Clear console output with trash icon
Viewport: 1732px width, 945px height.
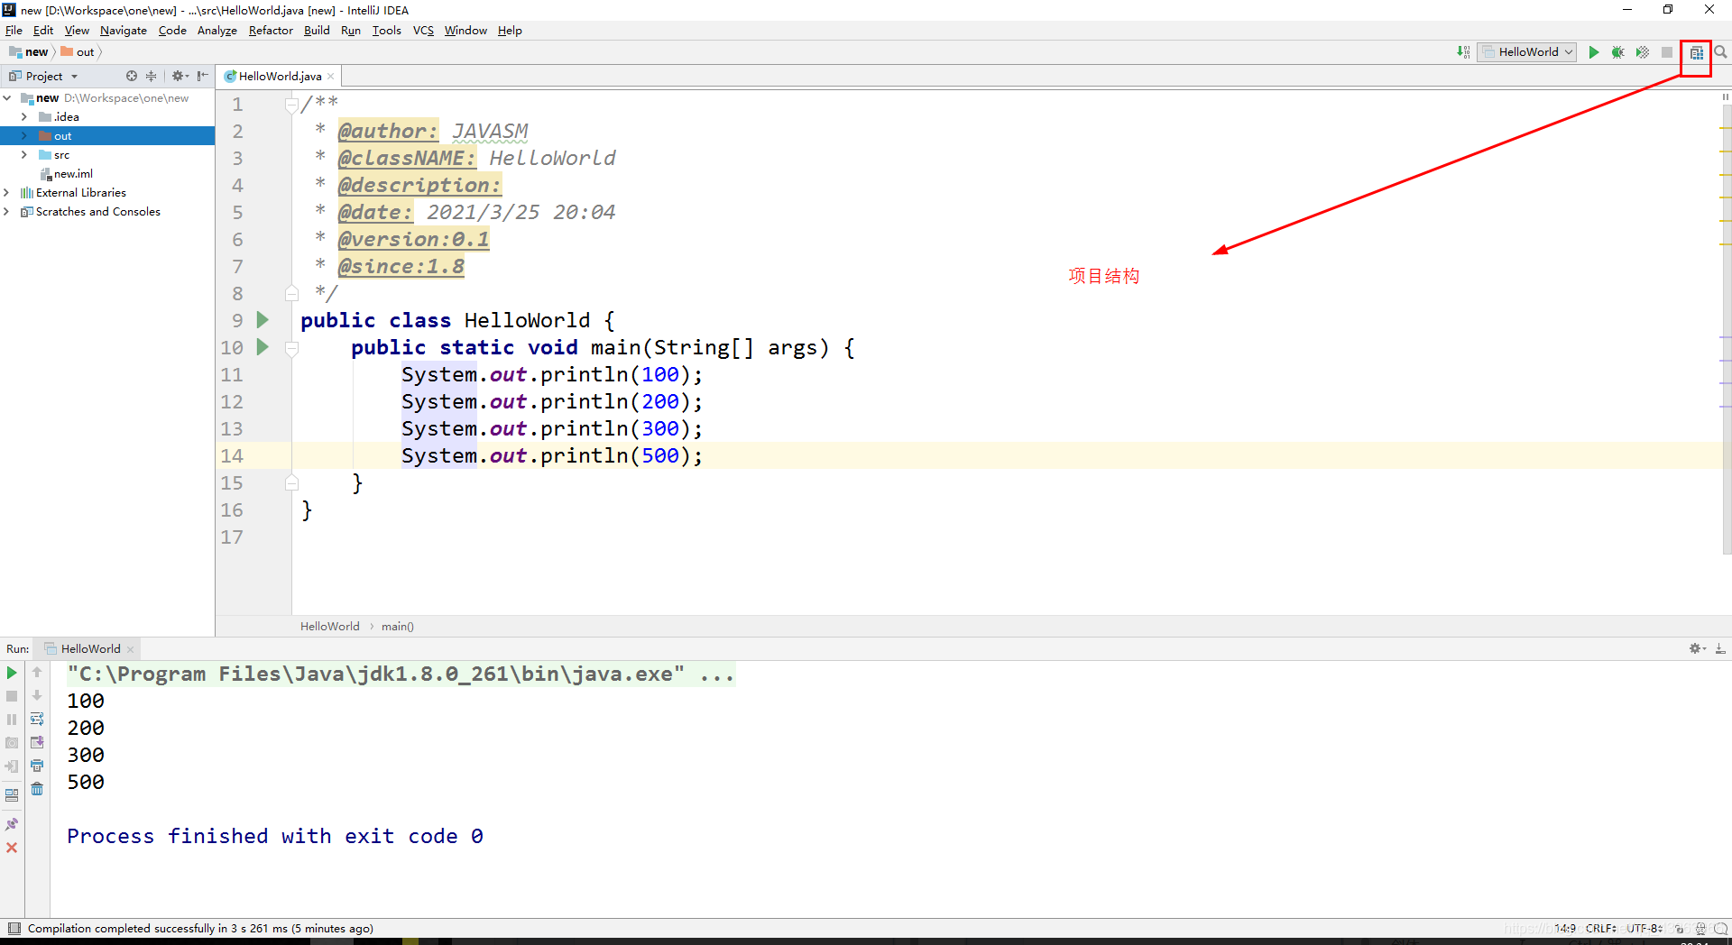(37, 789)
